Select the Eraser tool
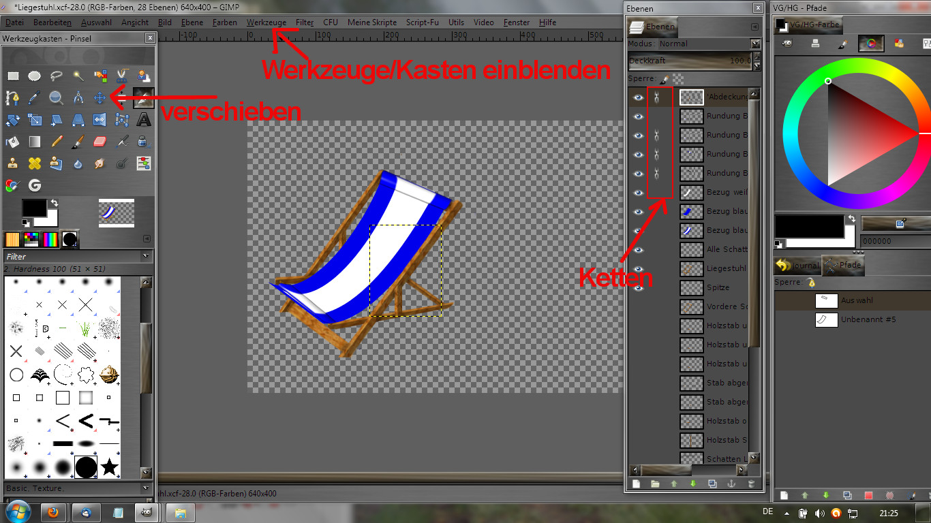The width and height of the screenshot is (931, 523). click(x=100, y=142)
